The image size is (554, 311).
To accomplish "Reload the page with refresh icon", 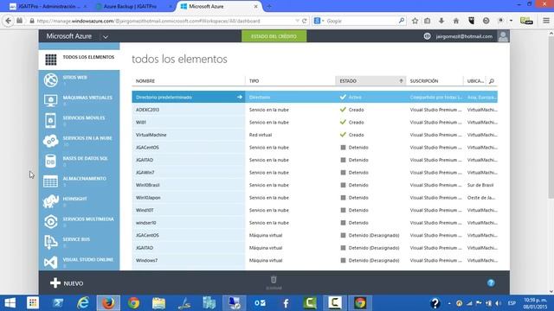I will click(304, 21).
